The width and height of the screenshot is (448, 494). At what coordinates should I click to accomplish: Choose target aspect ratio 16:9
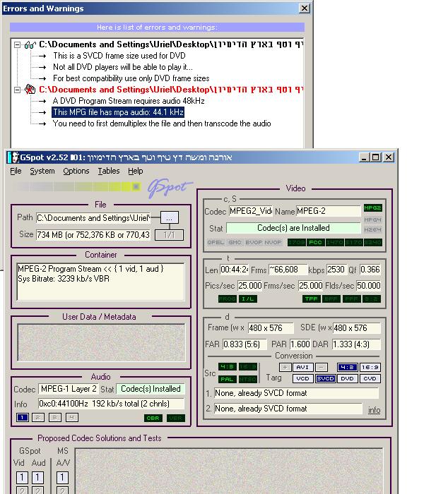(x=370, y=367)
